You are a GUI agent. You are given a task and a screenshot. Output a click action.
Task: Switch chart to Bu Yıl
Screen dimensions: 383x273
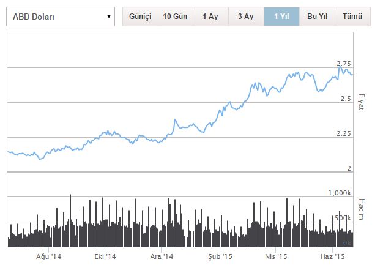pyautogui.click(x=317, y=17)
